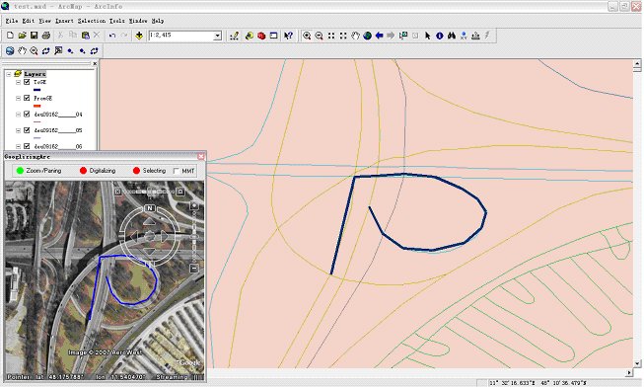Image resolution: width=644 pixels, height=389 pixels.
Task: Switch to Selecting mode
Action: 150,171
